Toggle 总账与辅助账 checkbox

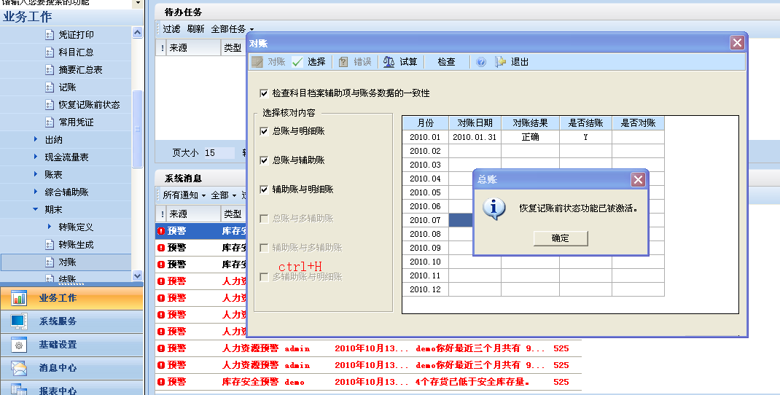pos(264,160)
